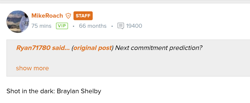
Task: Open MikeRoach's profile avatar image
Action: click(x=18, y=21)
